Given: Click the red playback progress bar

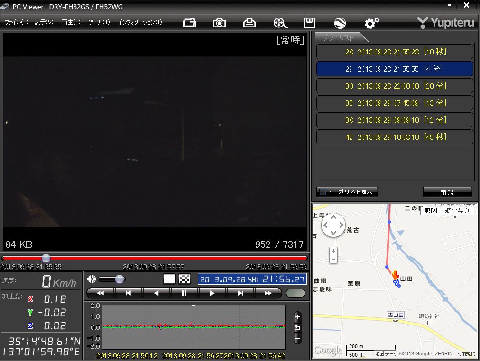Looking at the screenshot, I should pyautogui.click(x=155, y=258).
